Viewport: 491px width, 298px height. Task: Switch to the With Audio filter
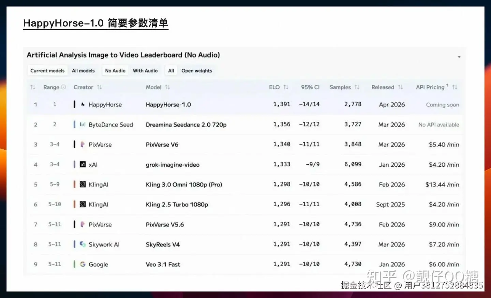(145, 71)
